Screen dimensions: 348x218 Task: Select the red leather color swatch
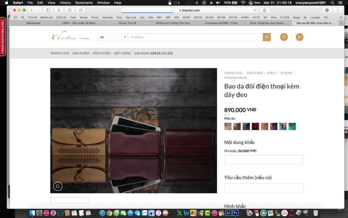tap(256, 126)
